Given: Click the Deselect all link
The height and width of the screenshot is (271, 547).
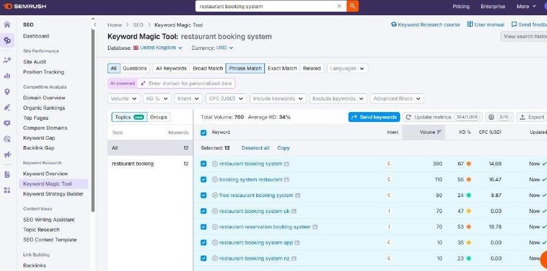Looking at the screenshot, I should [256, 148].
